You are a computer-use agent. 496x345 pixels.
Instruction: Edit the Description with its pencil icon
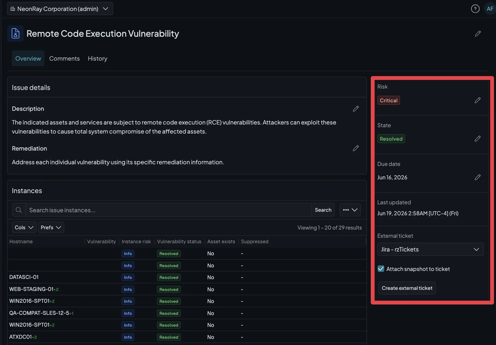pyautogui.click(x=356, y=109)
